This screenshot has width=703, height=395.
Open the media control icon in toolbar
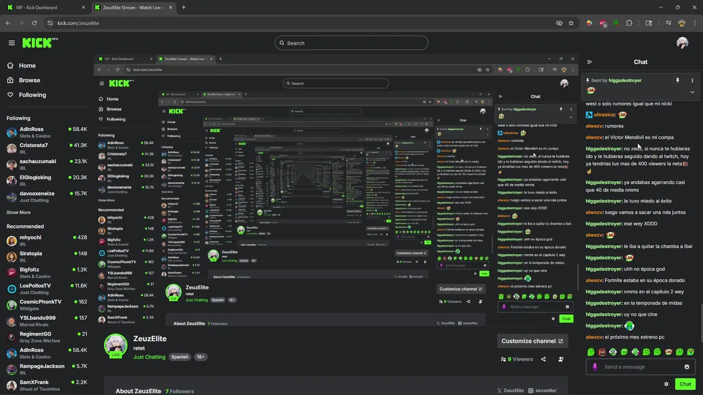(x=668, y=23)
